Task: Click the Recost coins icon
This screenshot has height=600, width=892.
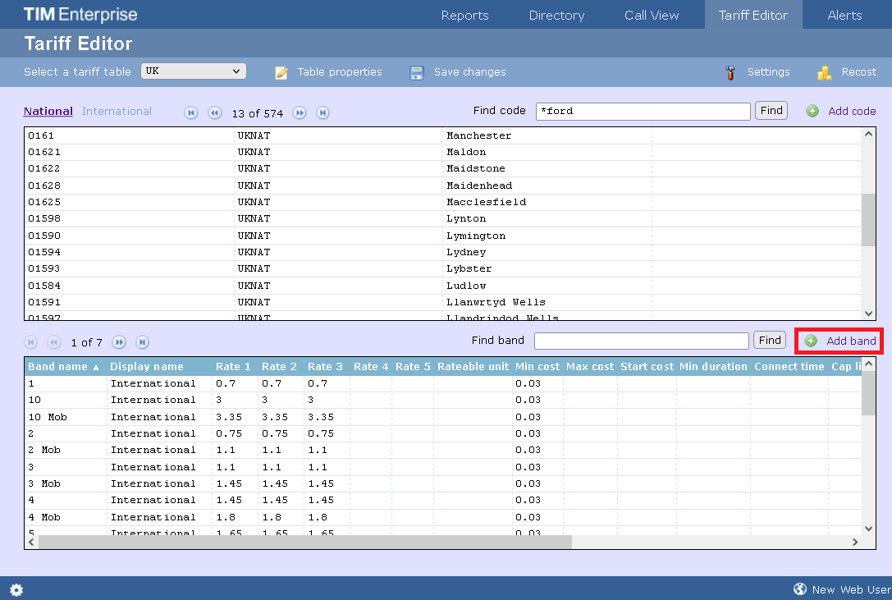Action: (825, 72)
